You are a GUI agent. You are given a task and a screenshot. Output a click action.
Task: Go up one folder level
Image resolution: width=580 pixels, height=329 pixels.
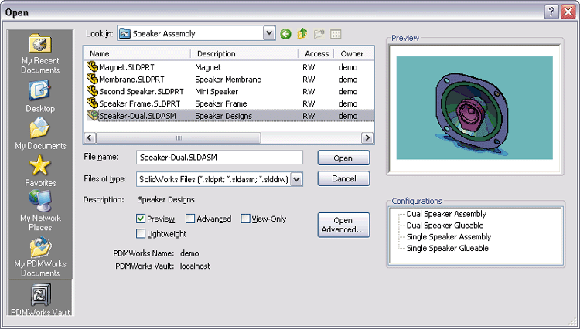[302, 34]
